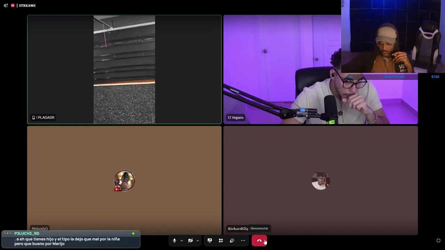Click the streamer webcam overlay
The height and width of the screenshot is (250, 445).
pos(393,36)
